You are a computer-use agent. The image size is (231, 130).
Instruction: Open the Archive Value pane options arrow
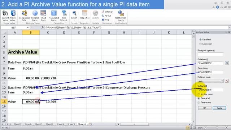click(226, 32)
